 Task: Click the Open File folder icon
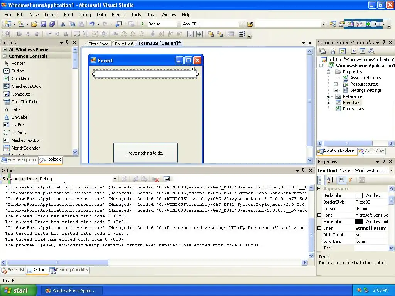coord(34,24)
